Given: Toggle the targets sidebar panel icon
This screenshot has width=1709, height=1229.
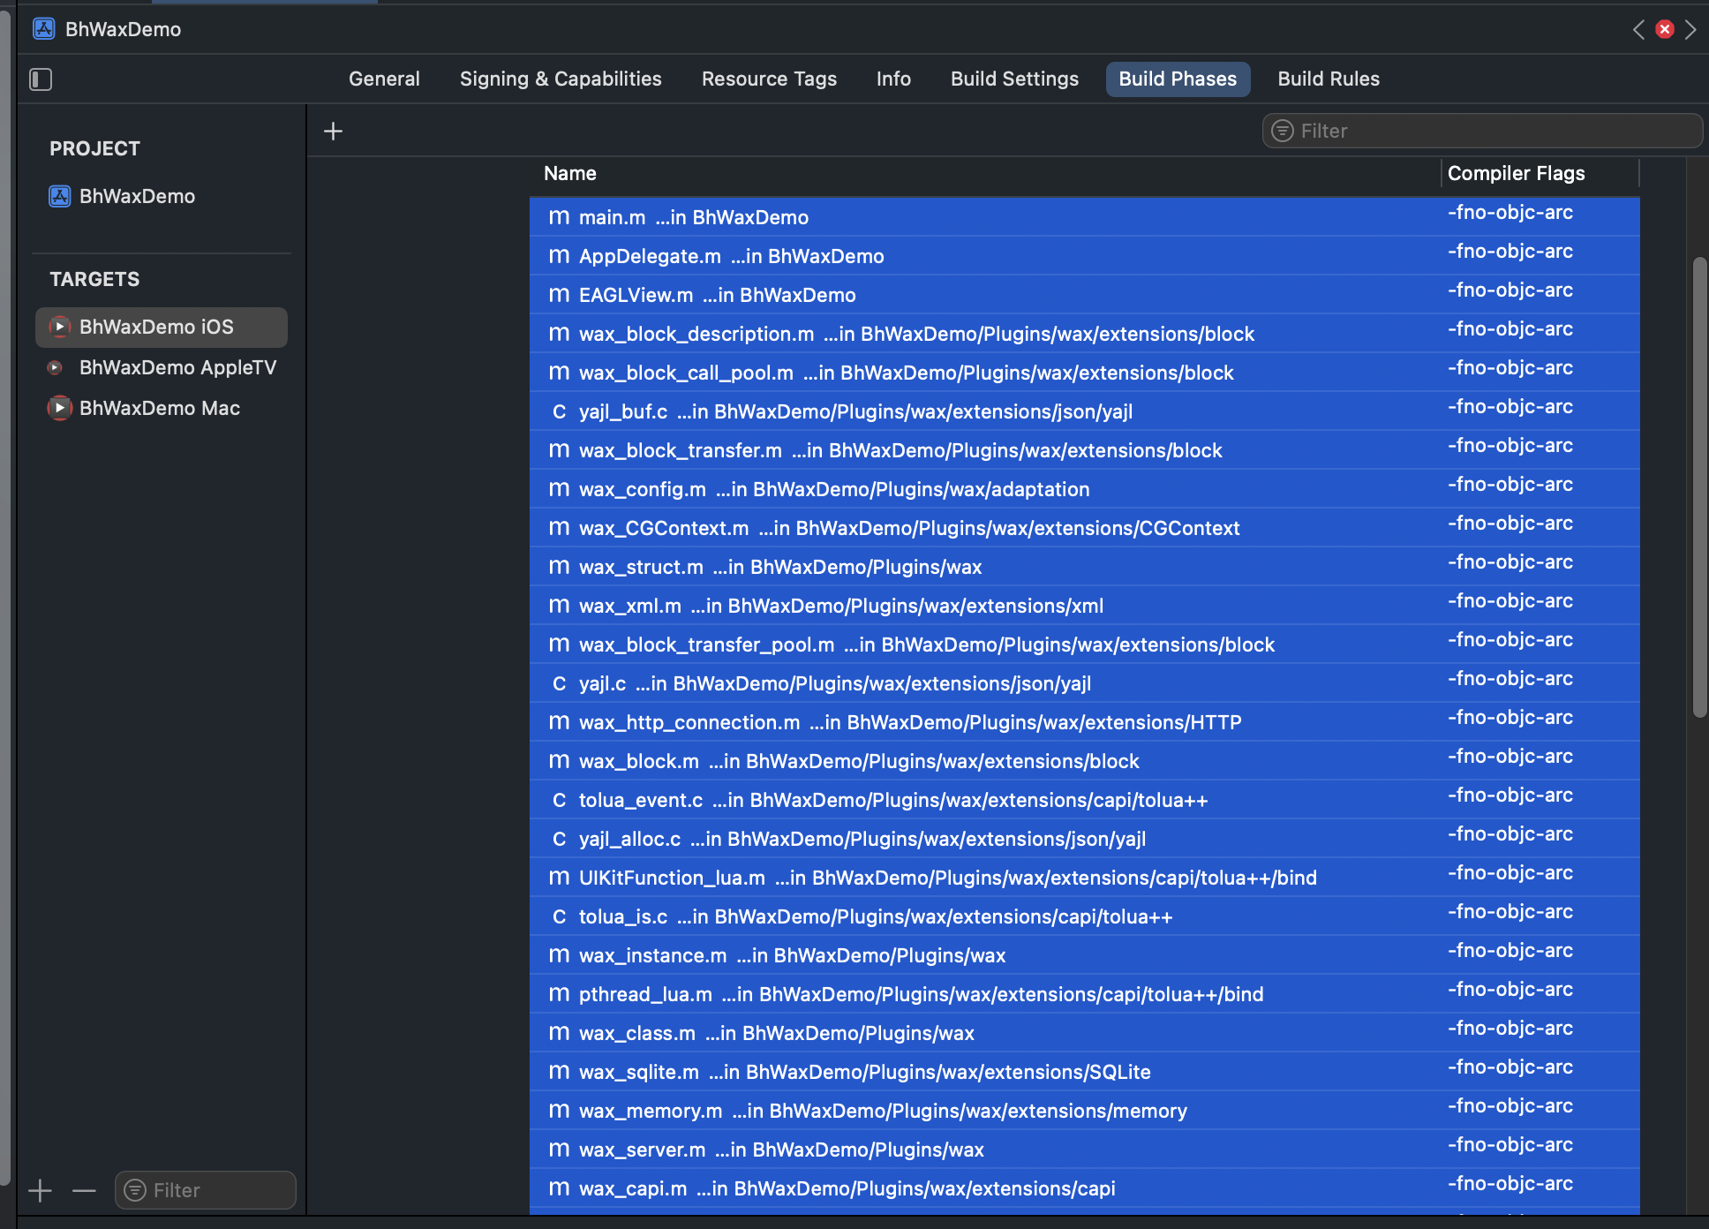Looking at the screenshot, I should click(41, 79).
